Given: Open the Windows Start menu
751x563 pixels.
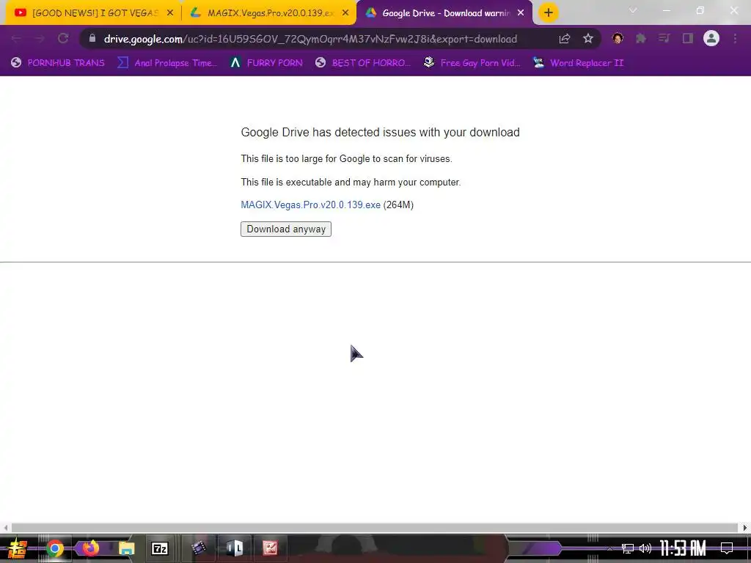Looking at the screenshot, I should coord(18,548).
